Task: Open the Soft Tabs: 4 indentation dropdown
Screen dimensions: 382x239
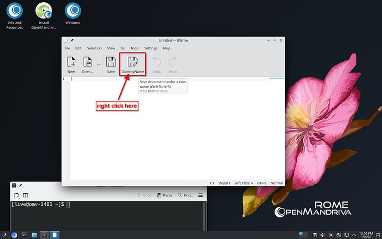Action: point(244,183)
